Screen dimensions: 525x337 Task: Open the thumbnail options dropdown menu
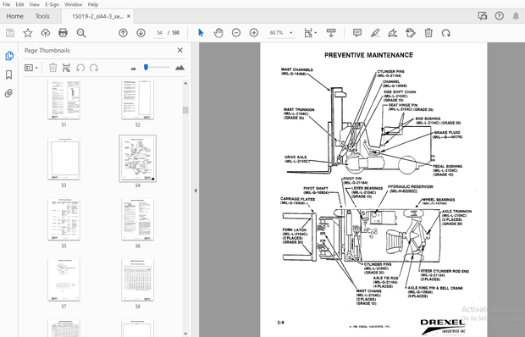point(31,68)
